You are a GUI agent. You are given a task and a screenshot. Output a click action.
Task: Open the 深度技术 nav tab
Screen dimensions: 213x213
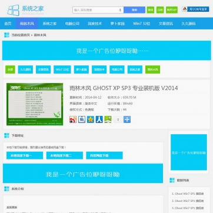point(95,24)
